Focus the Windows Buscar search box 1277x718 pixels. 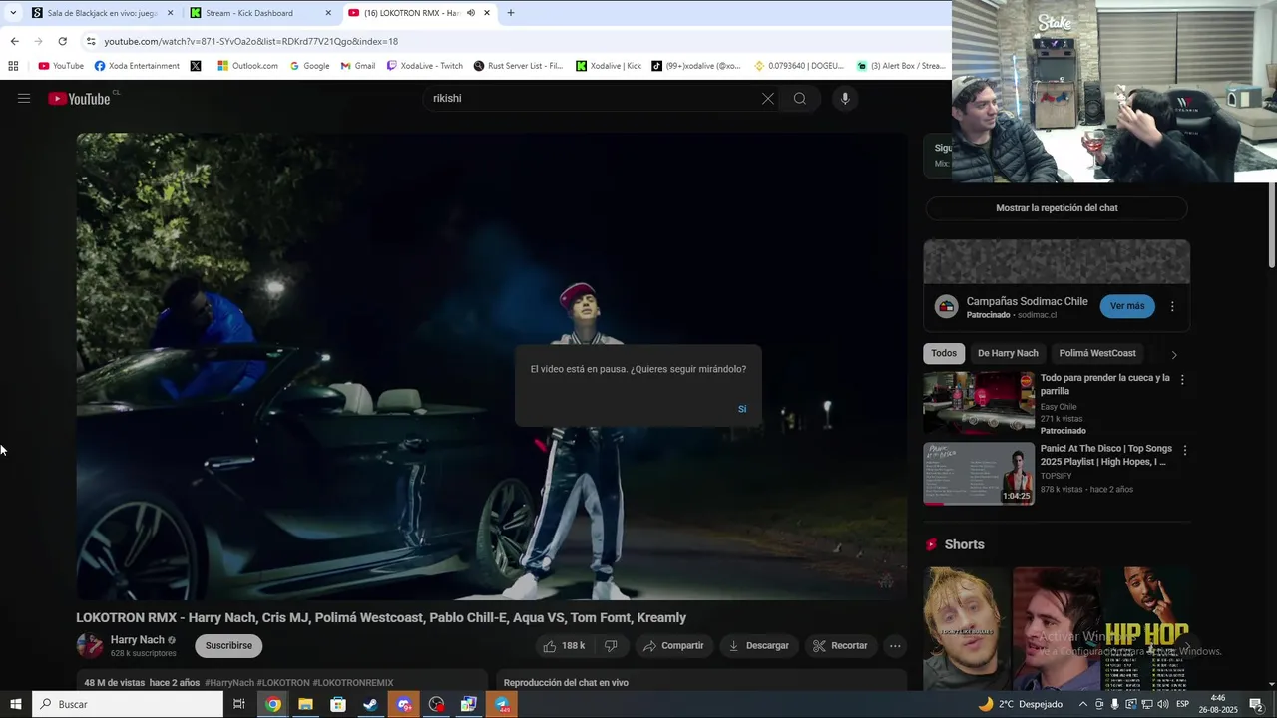[128, 704]
